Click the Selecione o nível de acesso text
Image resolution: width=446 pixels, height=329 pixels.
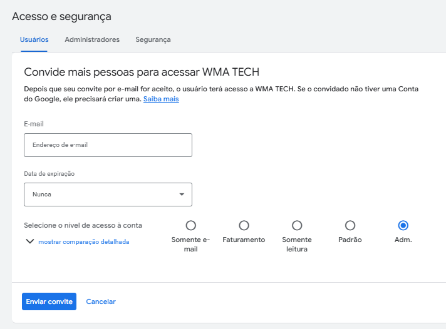[83, 225]
